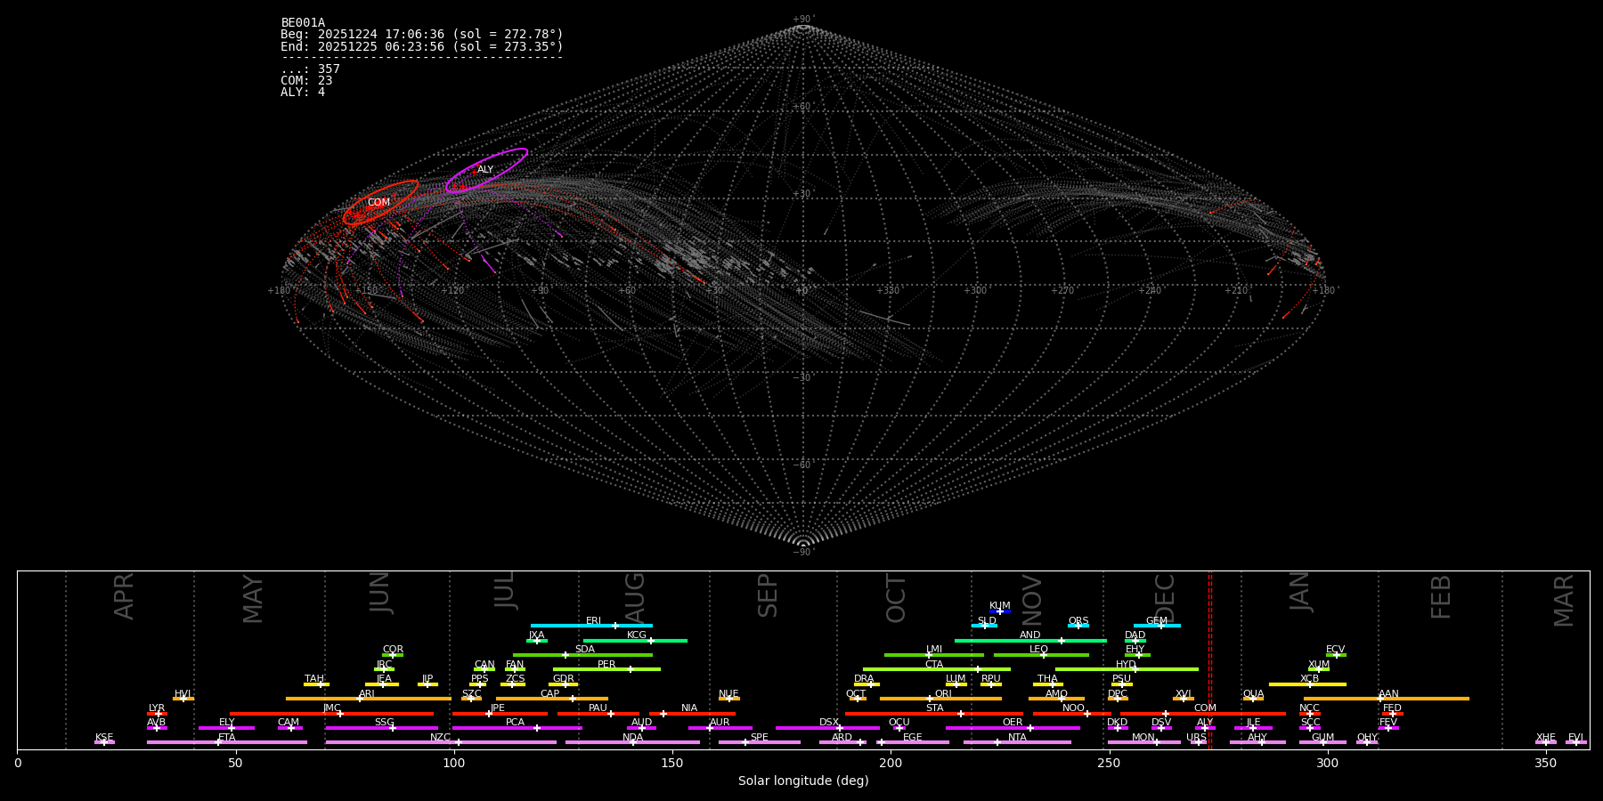
Task: Click the 'Beg: 20251224 17:06:36' line
Action: (422, 35)
